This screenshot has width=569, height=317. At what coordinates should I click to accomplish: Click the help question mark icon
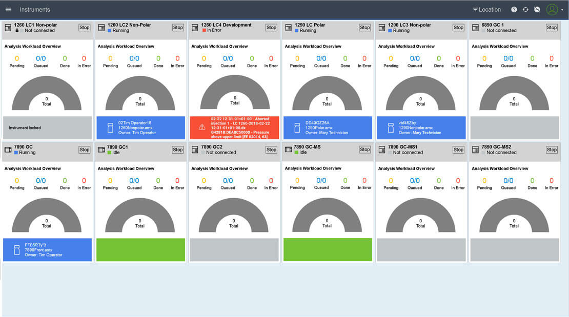(514, 9)
